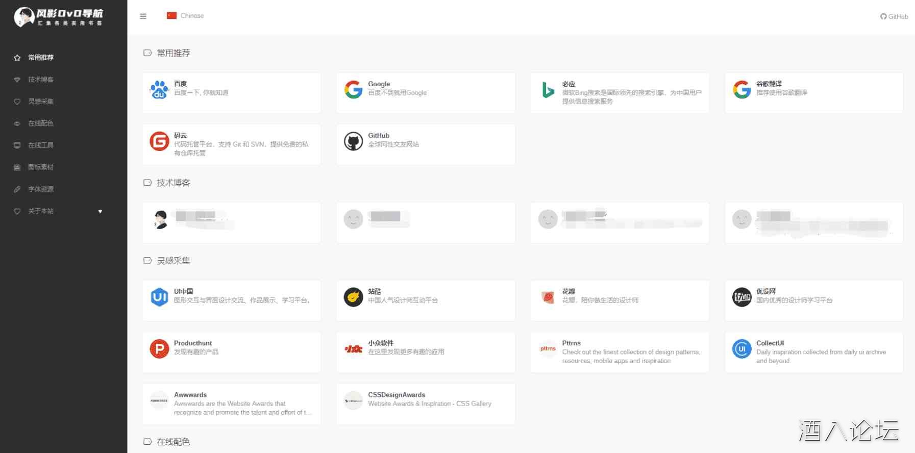Viewport: 915px width, 453px height.
Task: Click the China flag icon
Action: click(171, 16)
